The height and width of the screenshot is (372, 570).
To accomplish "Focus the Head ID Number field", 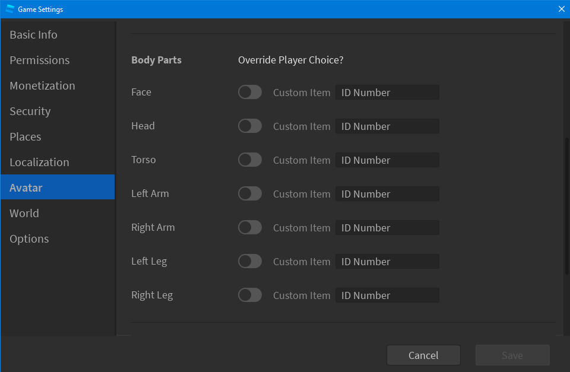I will pos(387,126).
